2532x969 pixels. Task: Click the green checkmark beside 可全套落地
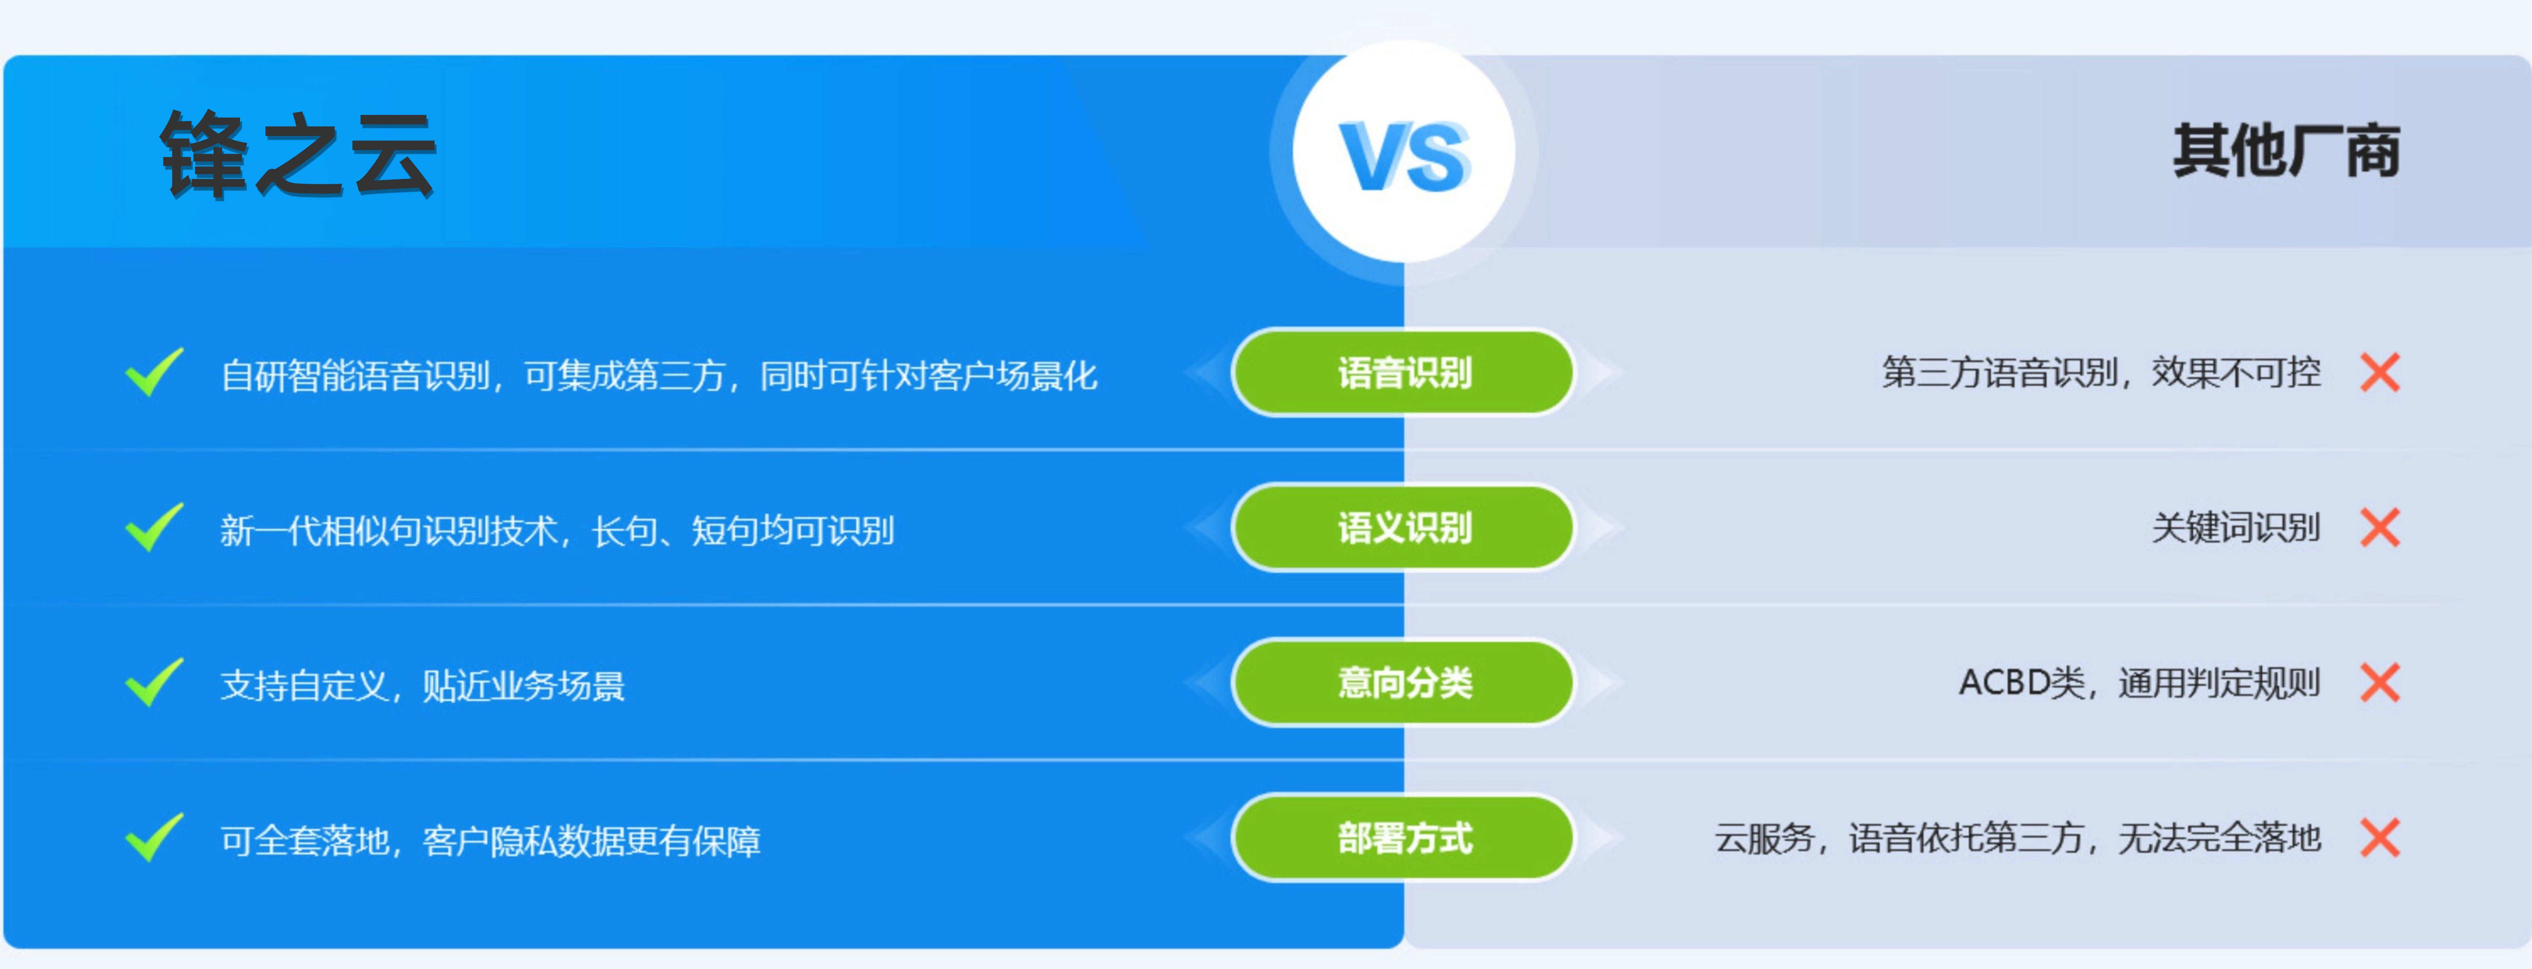[x=154, y=838]
